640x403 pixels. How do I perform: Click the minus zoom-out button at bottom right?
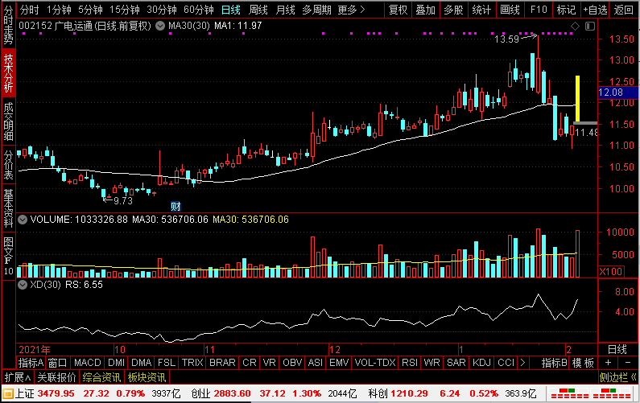tap(628, 363)
